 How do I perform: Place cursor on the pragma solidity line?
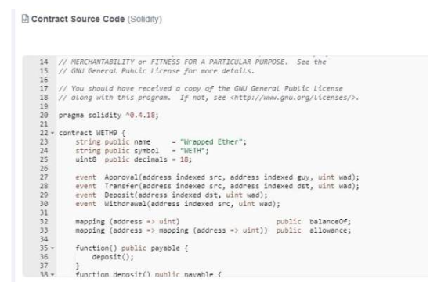coord(109,116)
